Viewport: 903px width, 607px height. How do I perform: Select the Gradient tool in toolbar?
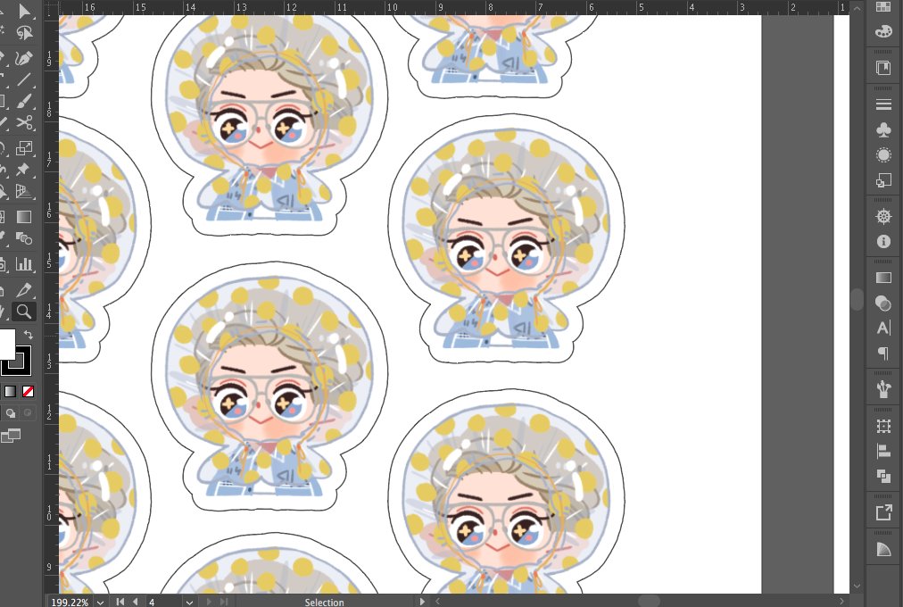(24, 217)
